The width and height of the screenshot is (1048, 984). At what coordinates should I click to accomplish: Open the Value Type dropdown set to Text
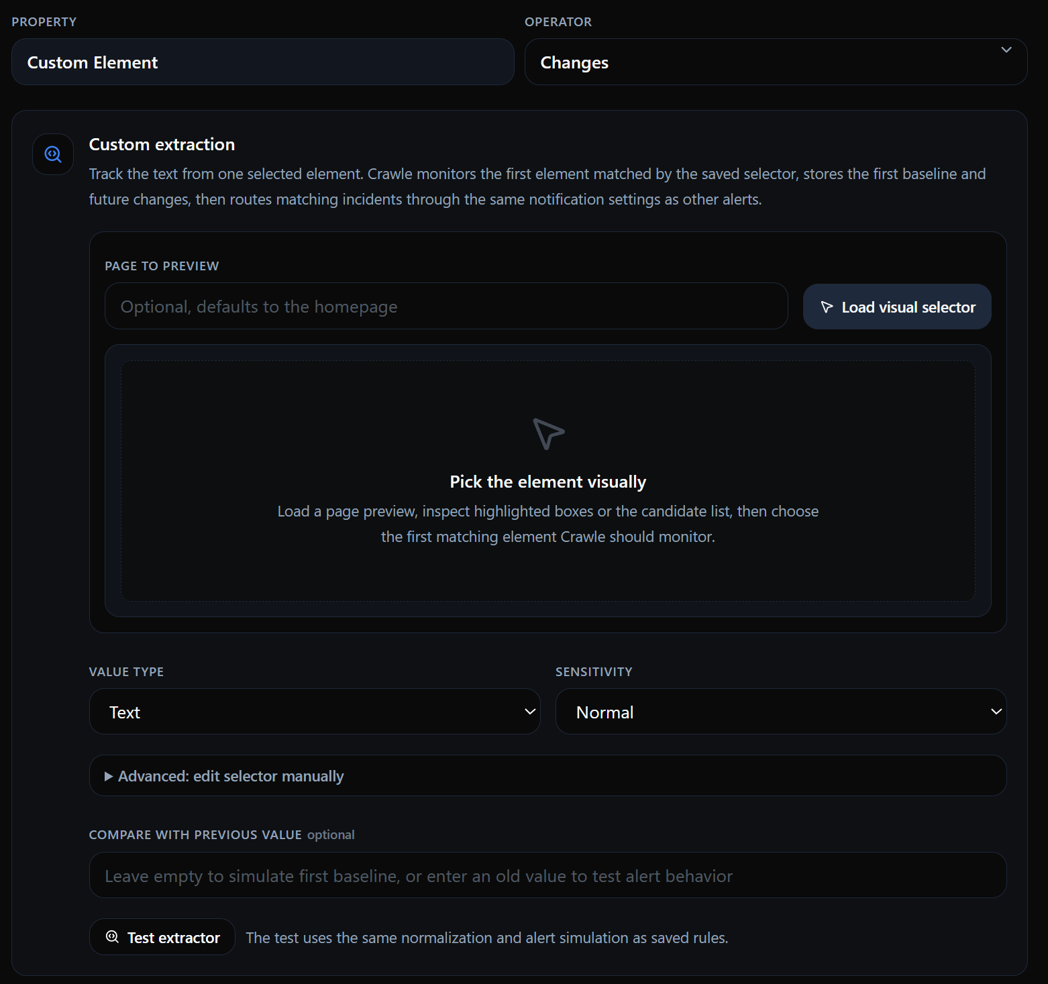pyautogui.click(x=315, y=711)
